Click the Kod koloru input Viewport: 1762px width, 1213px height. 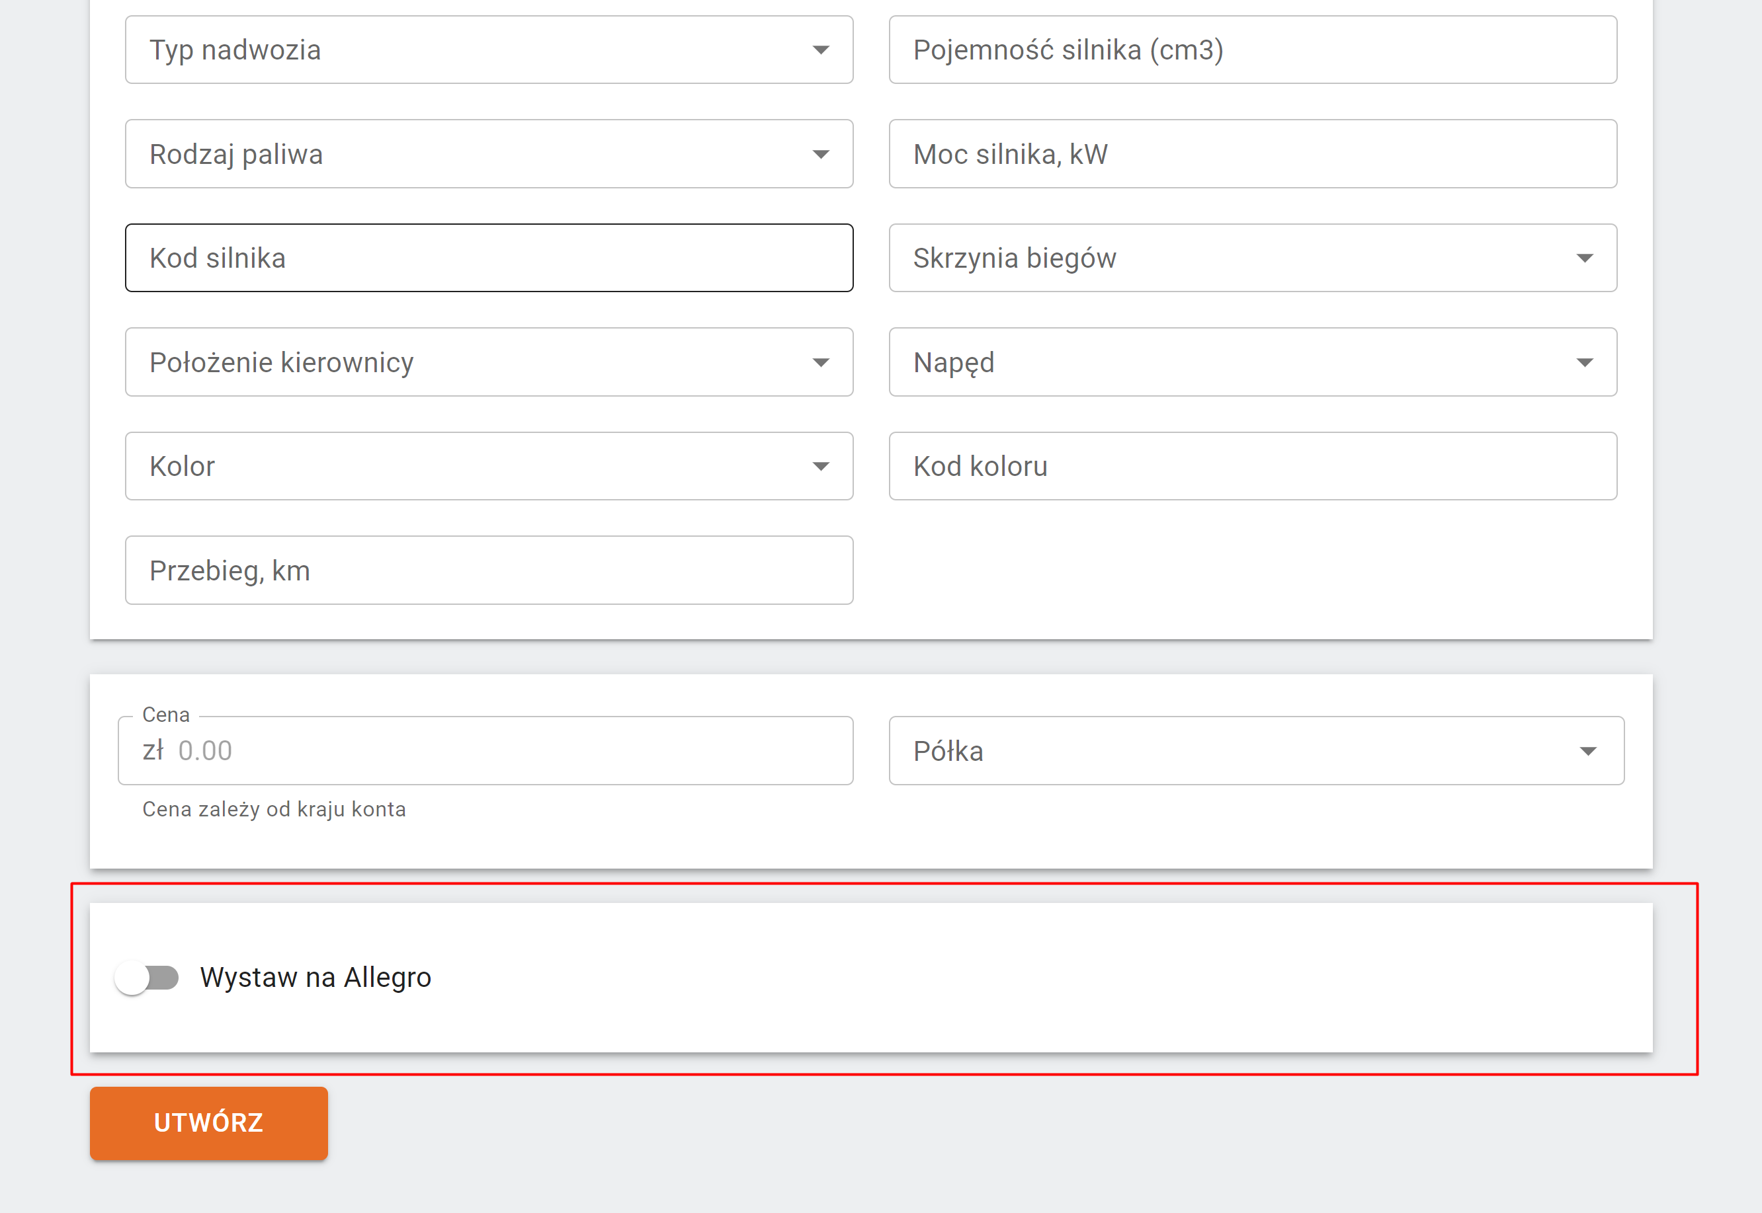tap(1252, 467)
